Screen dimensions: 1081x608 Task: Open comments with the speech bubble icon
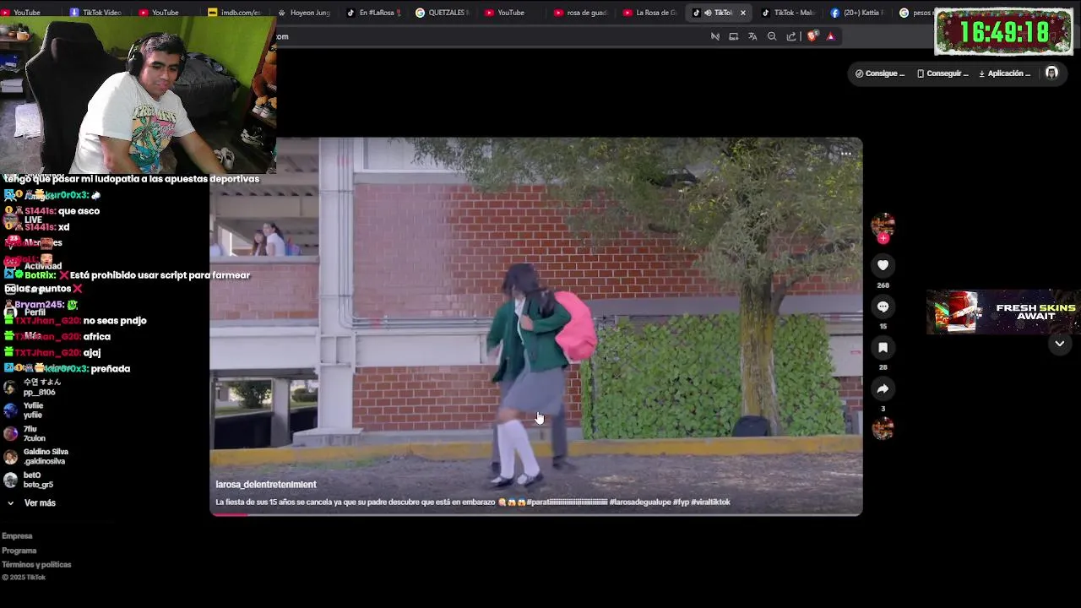pos(883,307)
